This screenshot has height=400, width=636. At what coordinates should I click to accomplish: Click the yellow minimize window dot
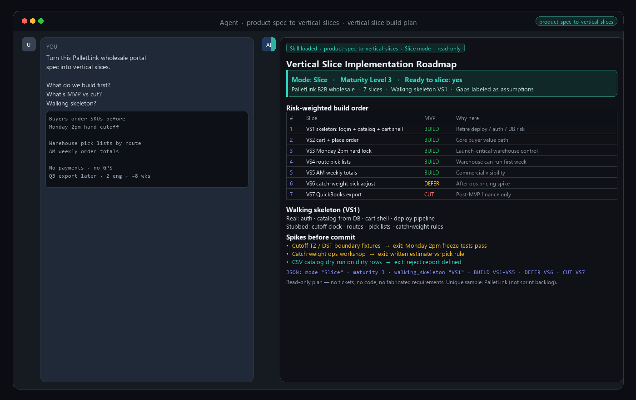click(33, 21)
